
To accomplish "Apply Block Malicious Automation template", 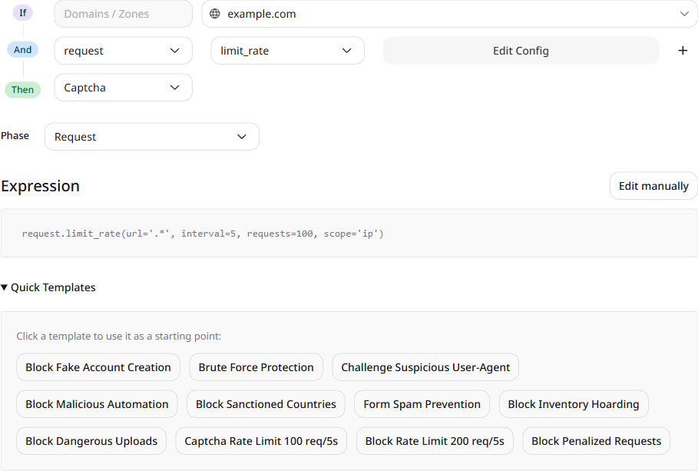I will [x=97, y=404].
